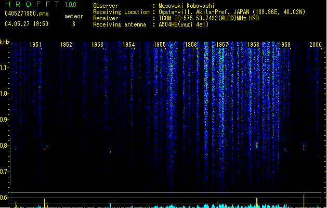Viewport: 327px width, 208px height.
Task: Click the 'Receiving antenna' label
Action: pyautogui.click(x=120, y=24)
